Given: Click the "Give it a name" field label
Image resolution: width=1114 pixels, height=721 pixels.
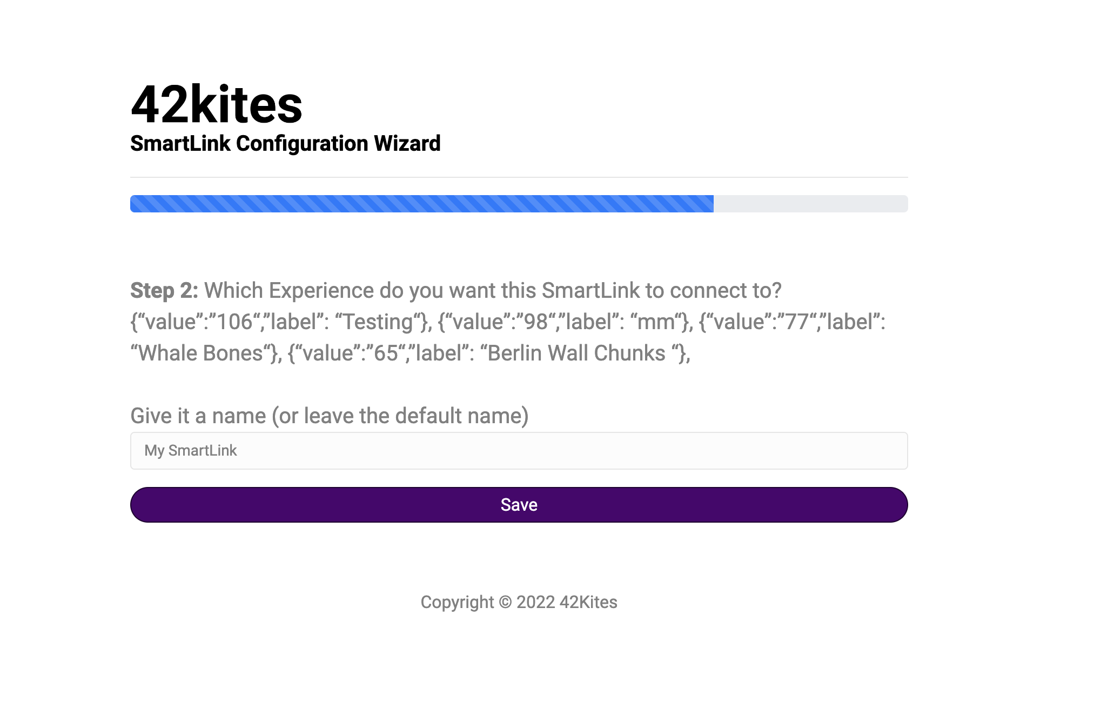Looking at the screenshot, I should (330, 416).
